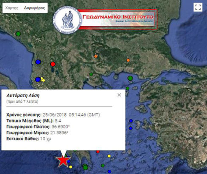
Task: Select the green marker at southern Peloponnese tip
Action: point(86,168)
